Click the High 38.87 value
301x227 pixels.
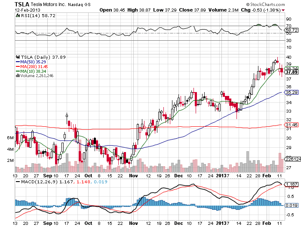139,10
